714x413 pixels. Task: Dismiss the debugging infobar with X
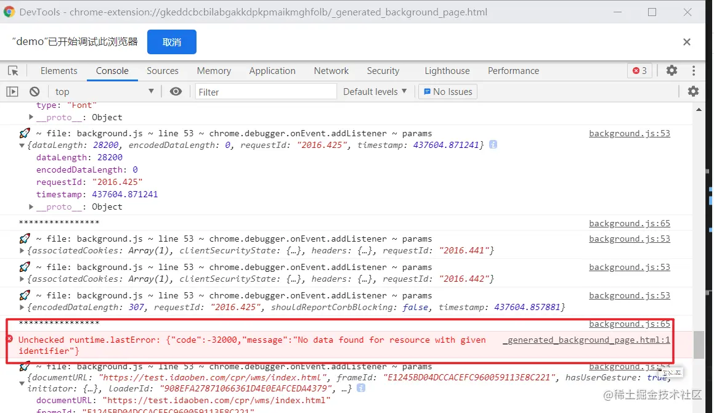point(687,42)
